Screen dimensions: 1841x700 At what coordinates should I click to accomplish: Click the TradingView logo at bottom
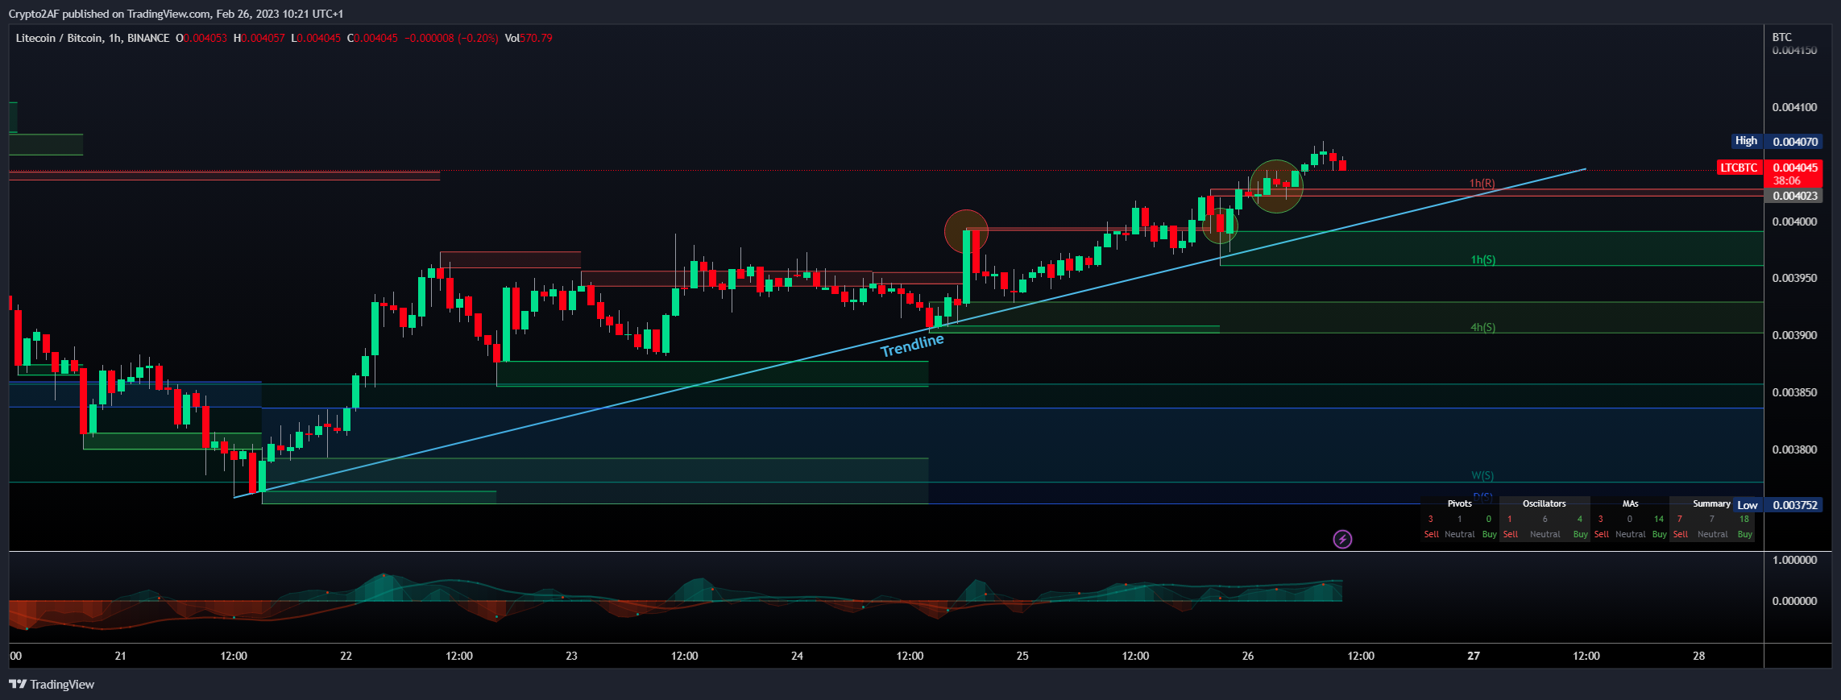pos(52,685)
